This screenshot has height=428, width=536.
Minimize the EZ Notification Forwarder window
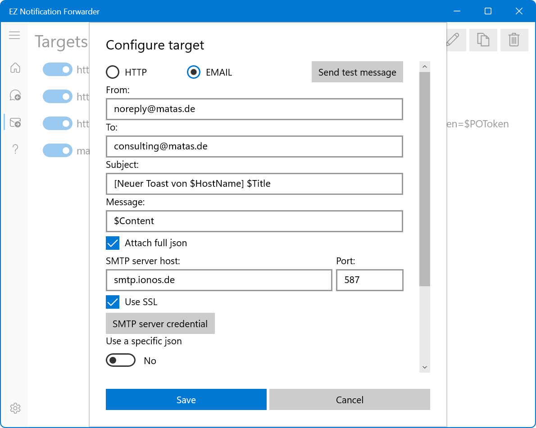coord(457,11)
